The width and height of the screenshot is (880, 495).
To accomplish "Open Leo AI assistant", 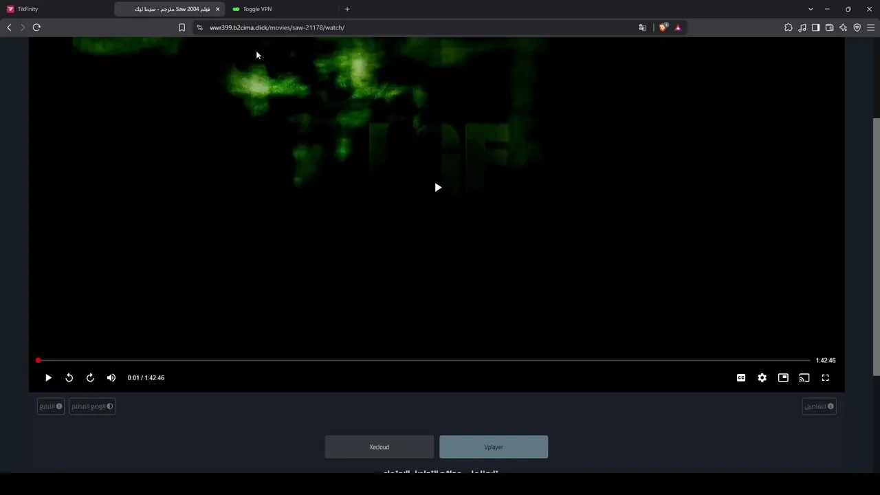I will pos(844,27).
